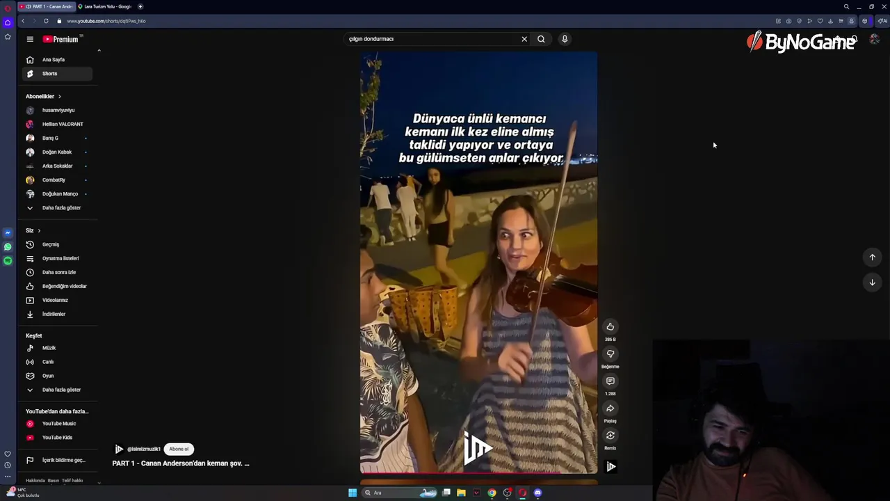890x501 pixels.
Task: Open Opera AI assistant button
Action: click(x=882, y=21)
